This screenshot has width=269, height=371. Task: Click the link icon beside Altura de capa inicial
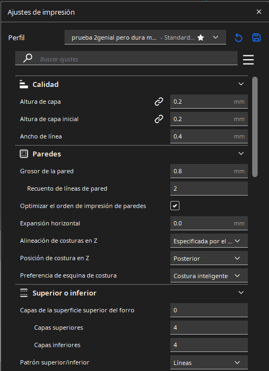pyautogui.click(x=159, y=119)
